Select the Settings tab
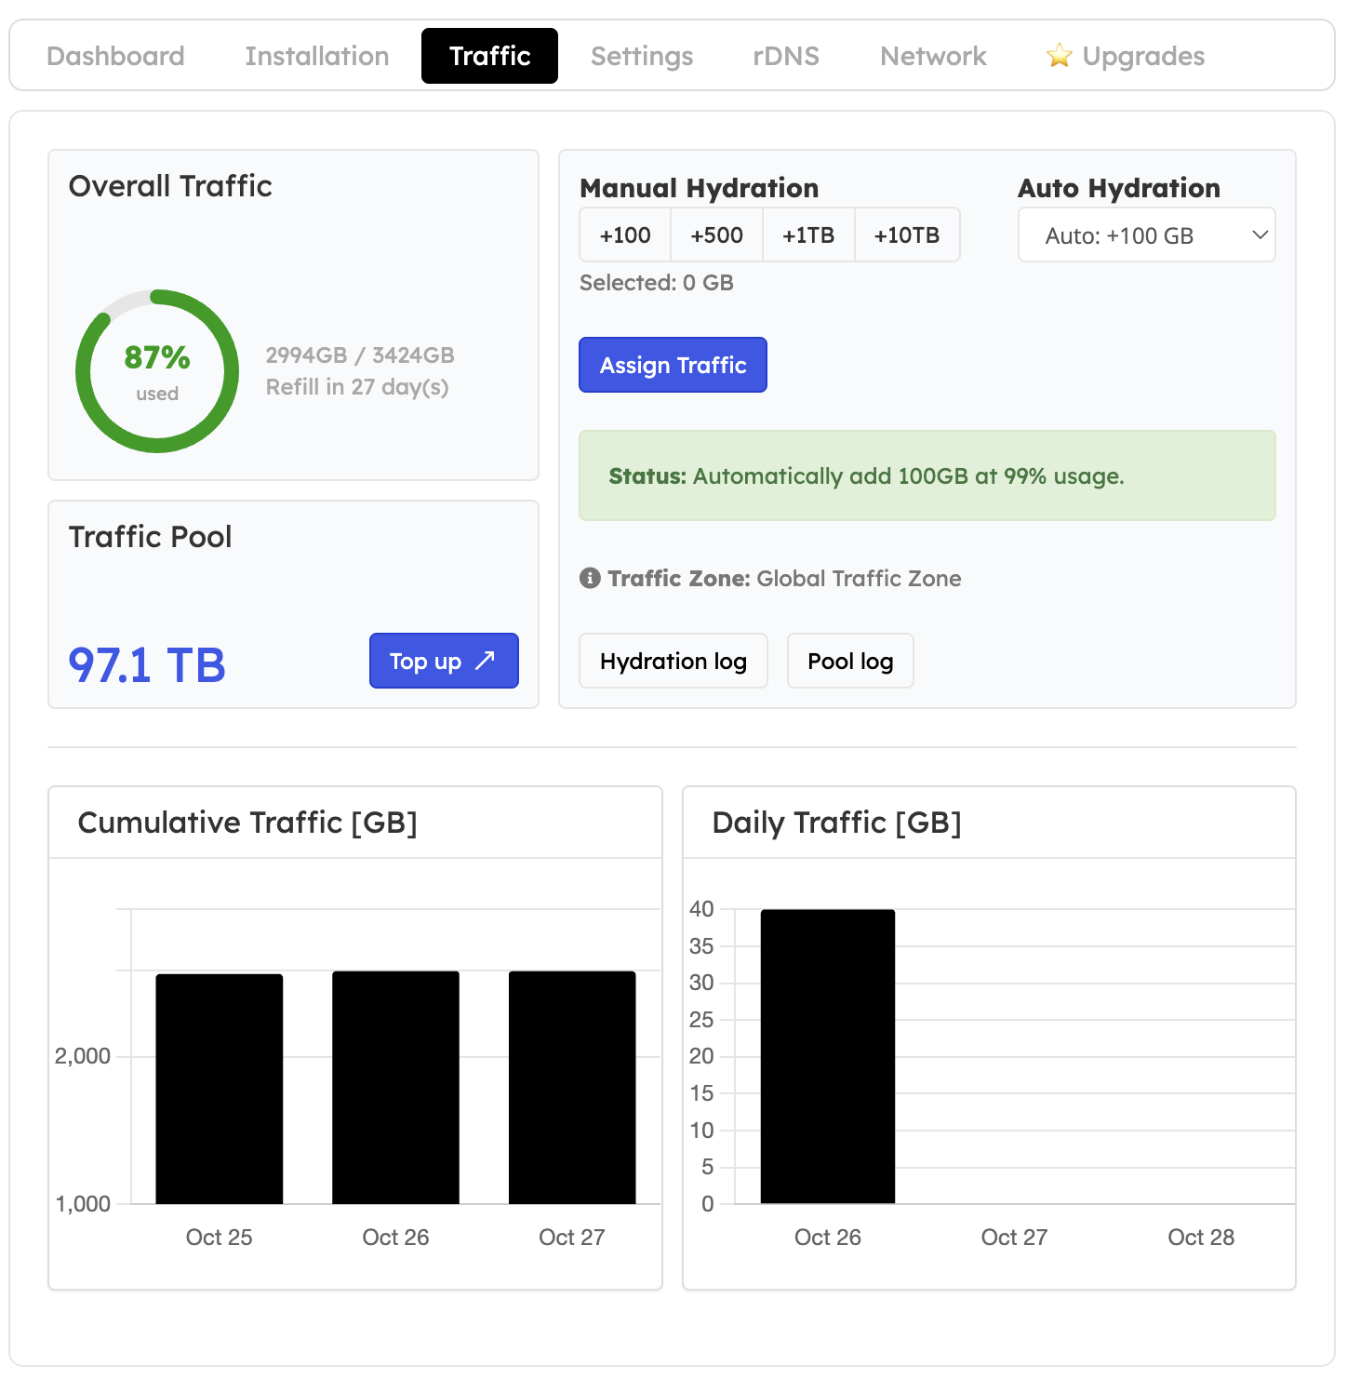1347x1379 pixels. 641,56
